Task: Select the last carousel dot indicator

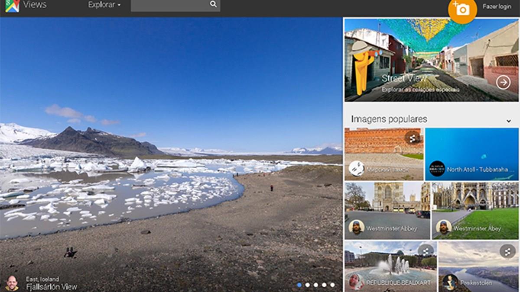Action: coord(332,285)
